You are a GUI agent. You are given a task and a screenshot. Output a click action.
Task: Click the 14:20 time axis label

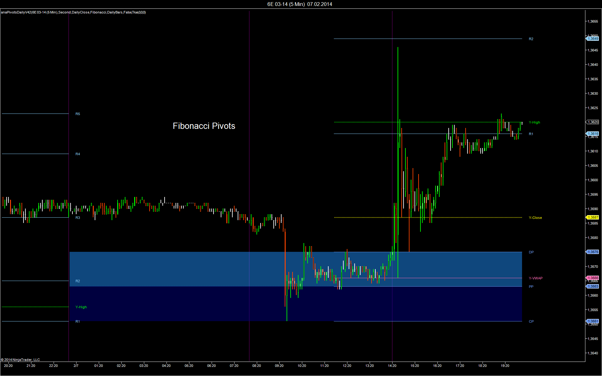(x=392, y=366)
